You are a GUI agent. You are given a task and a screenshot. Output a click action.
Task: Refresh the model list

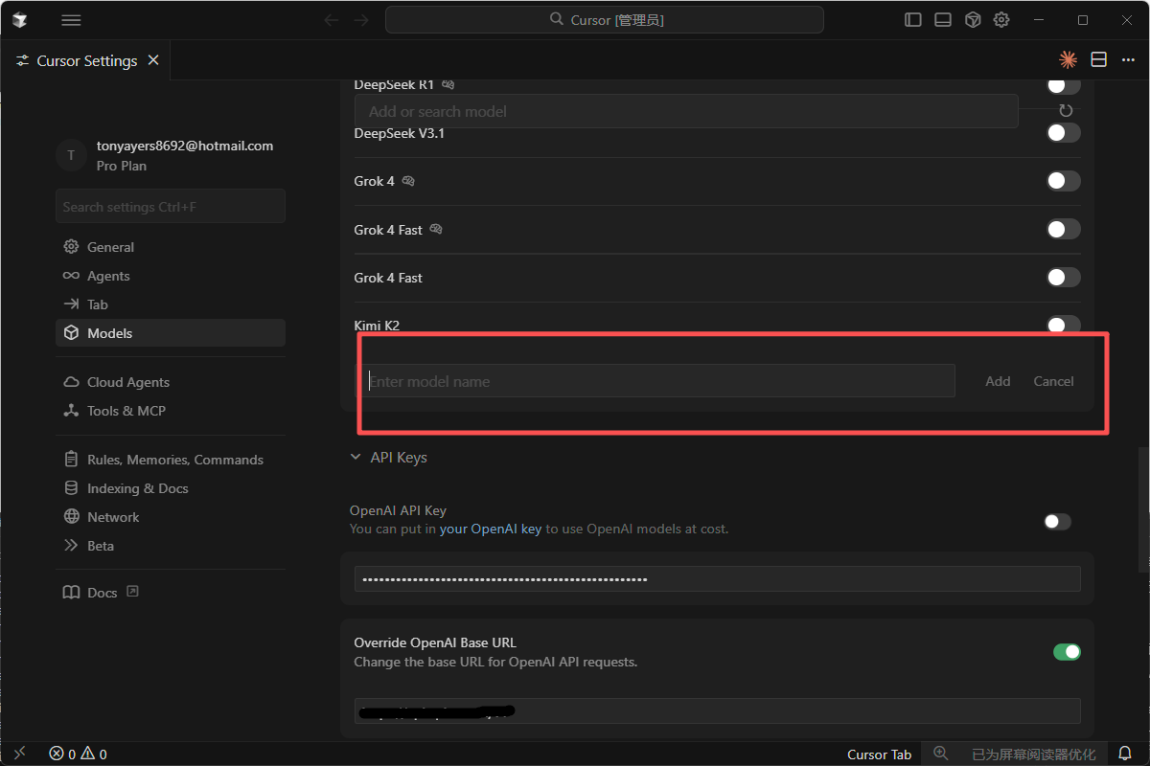(x=1066, y=111)
